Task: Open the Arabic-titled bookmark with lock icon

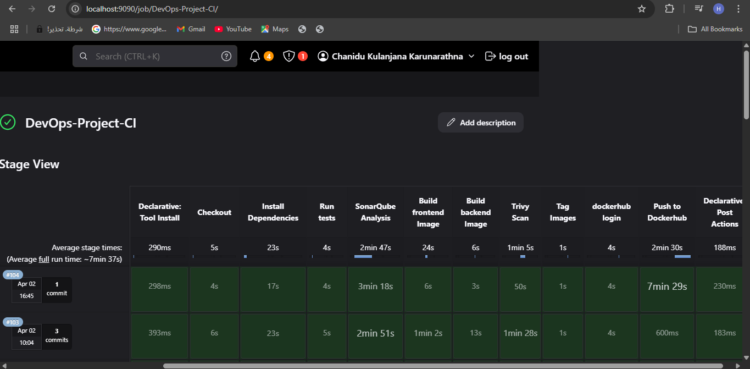Action: (x=59, y=29)
